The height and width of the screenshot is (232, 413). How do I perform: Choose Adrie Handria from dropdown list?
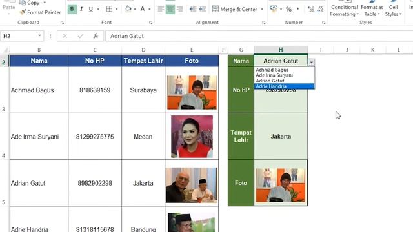pyautogui.click(x=285, y=86)
